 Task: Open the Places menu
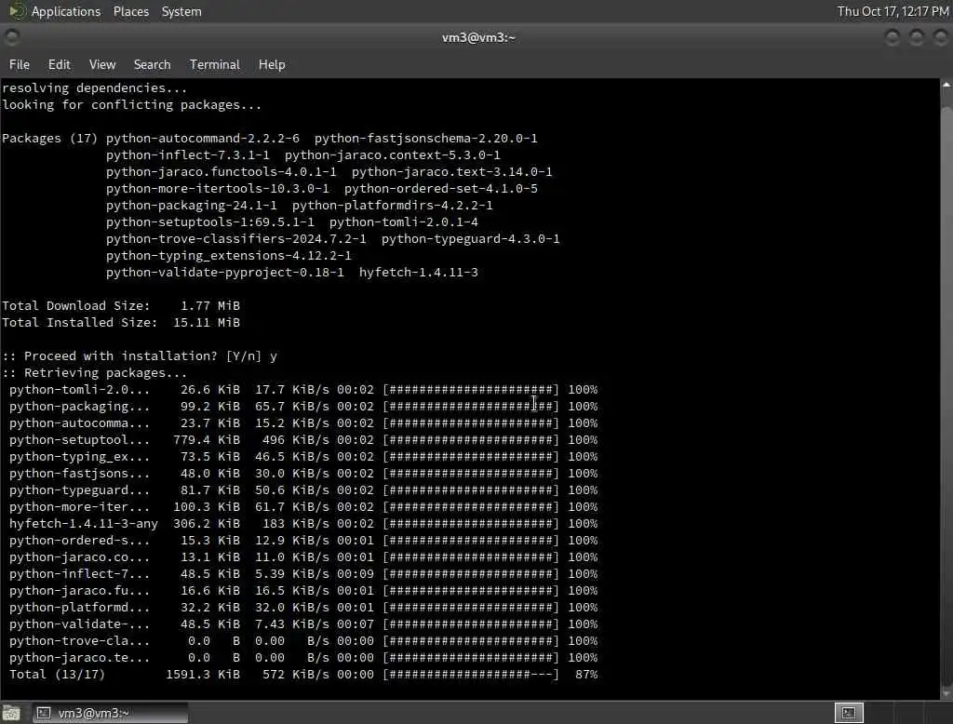(x=130, y=11)
